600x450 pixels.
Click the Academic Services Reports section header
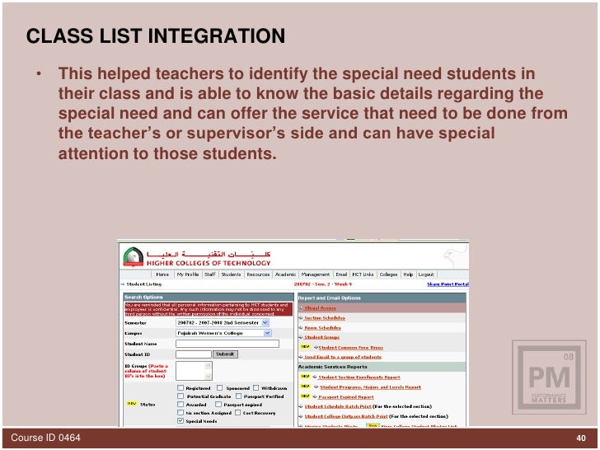point(382,367)
